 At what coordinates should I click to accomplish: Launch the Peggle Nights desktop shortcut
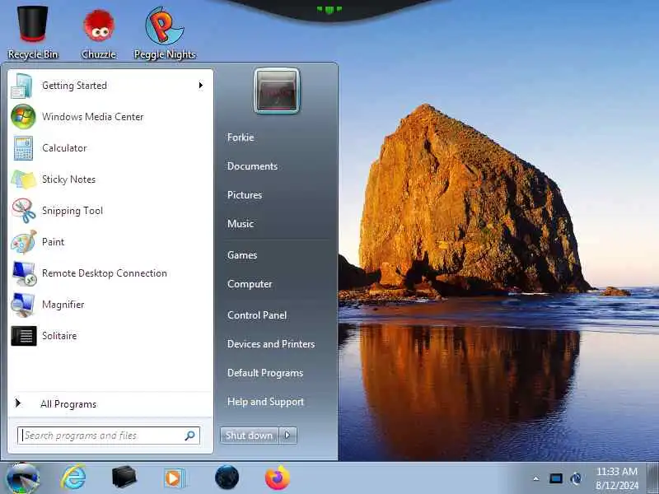click(164, 34)
